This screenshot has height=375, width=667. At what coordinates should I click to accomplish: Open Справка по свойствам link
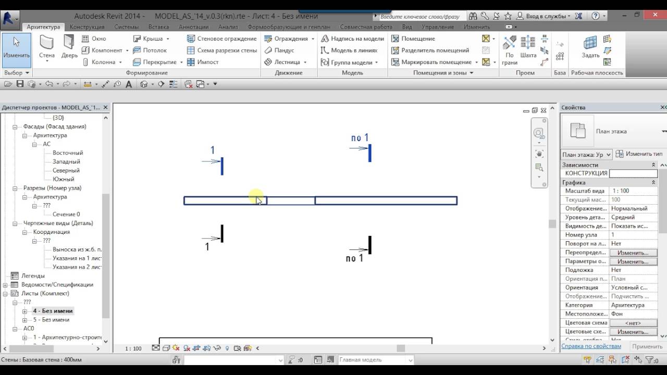[x=591, y=346]
